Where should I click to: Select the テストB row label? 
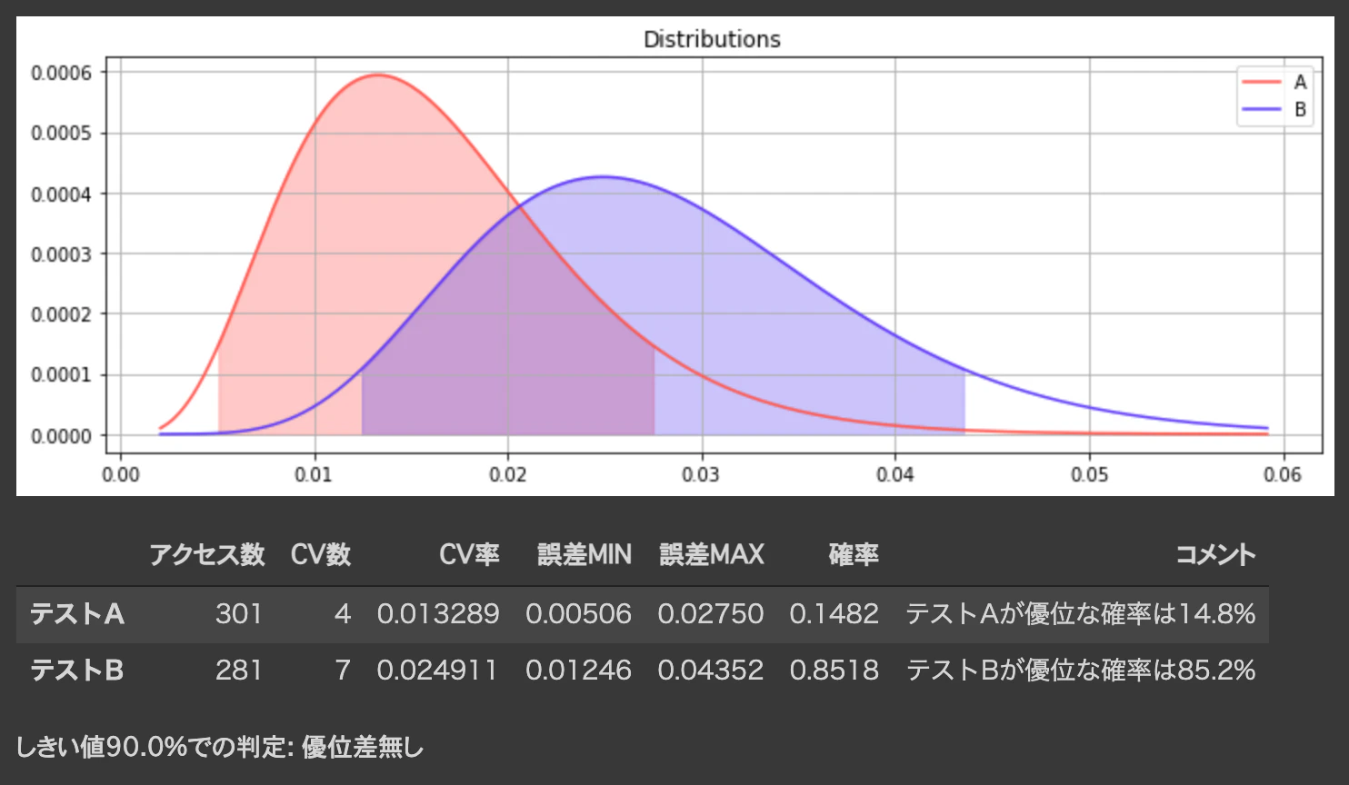pyautogui.click(x=77, y=671)
